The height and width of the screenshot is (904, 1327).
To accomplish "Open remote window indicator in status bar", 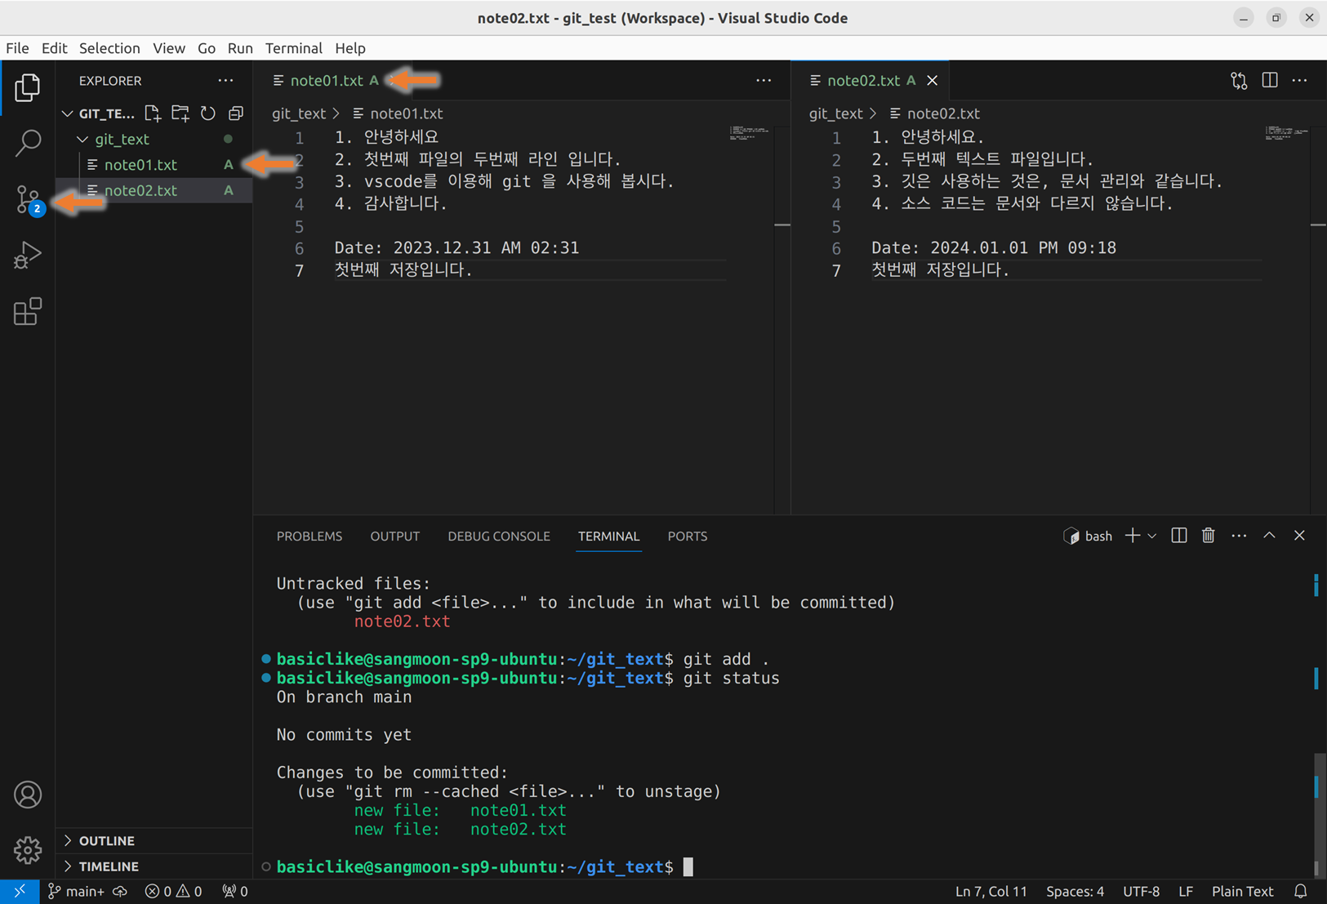I will tap(19, 892).
